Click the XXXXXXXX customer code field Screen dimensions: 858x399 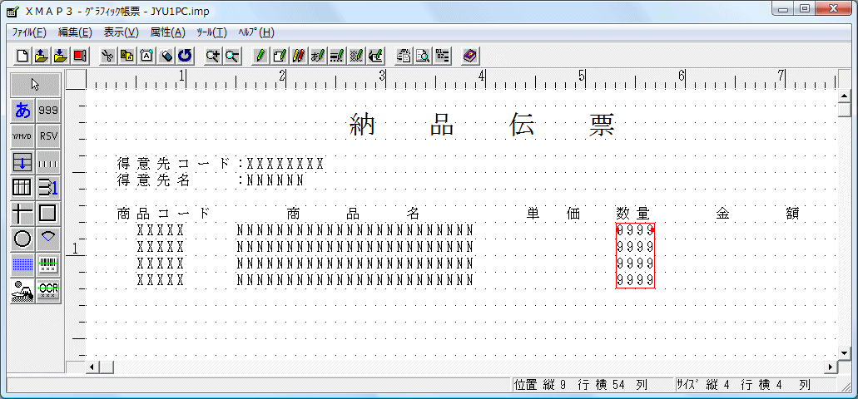(285, 164)
